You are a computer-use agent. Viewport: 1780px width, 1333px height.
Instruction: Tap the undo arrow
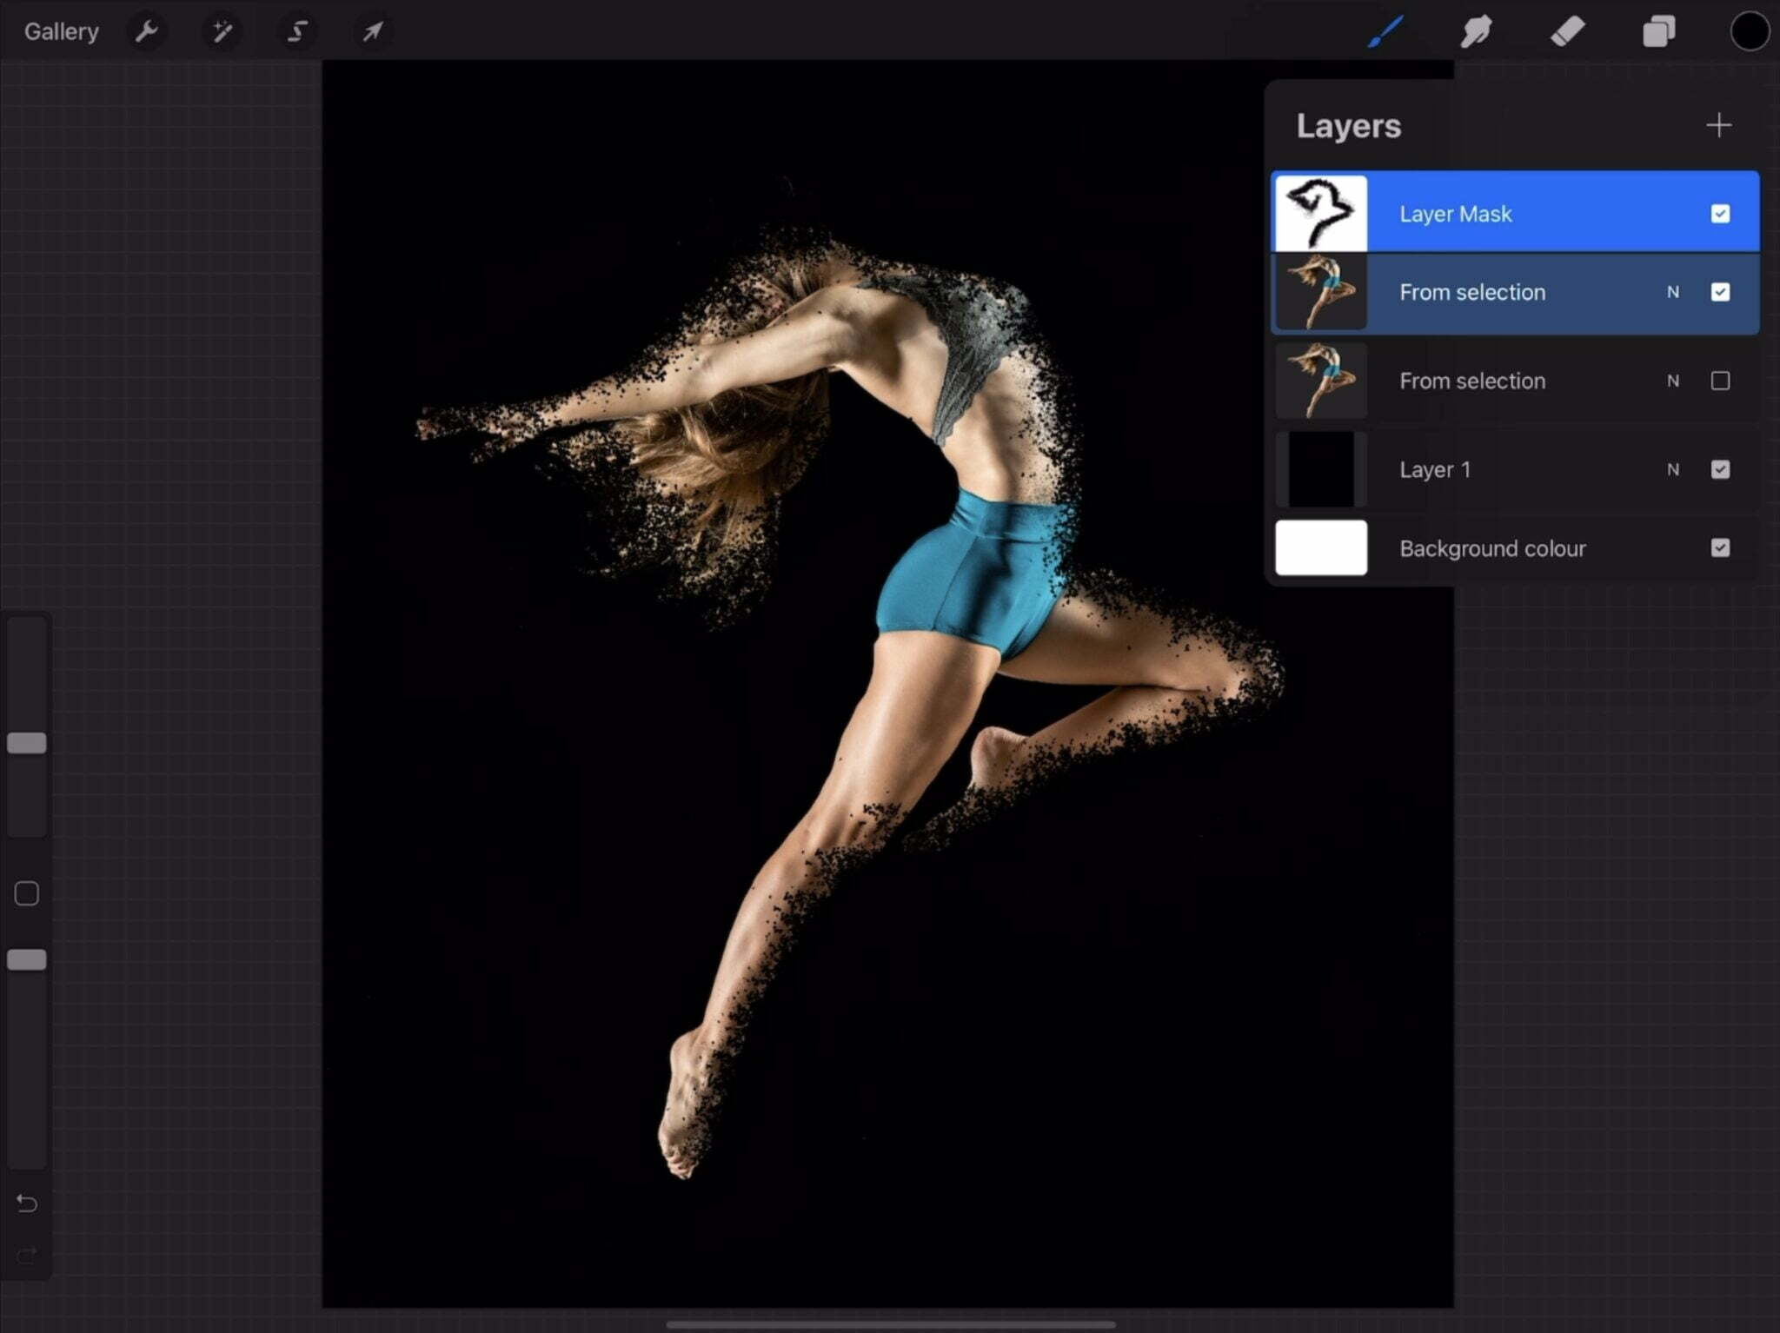click(27, 1204)
